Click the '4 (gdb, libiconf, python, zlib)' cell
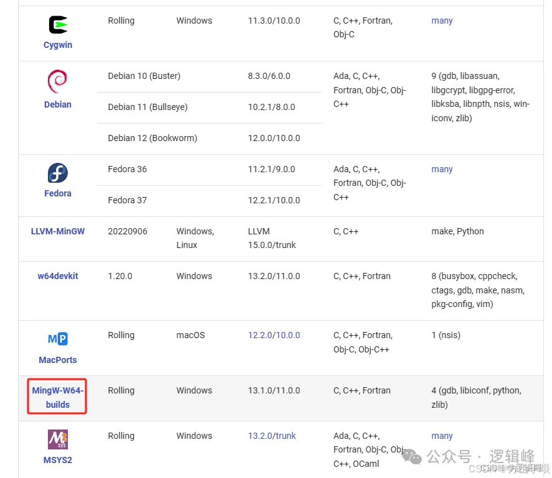The image size is (552, 478). click(x=476, y=397)
